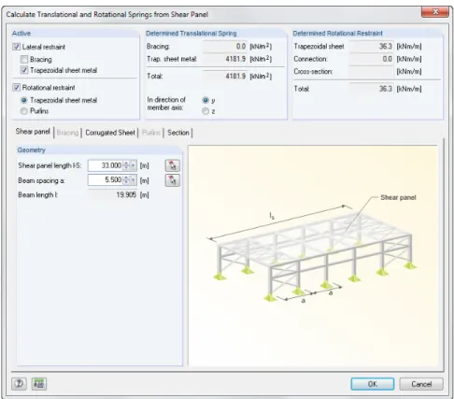Click the shear panel structure illustration
The width and height of the screenshot is (454, 399).
click(x=313, y=255)
